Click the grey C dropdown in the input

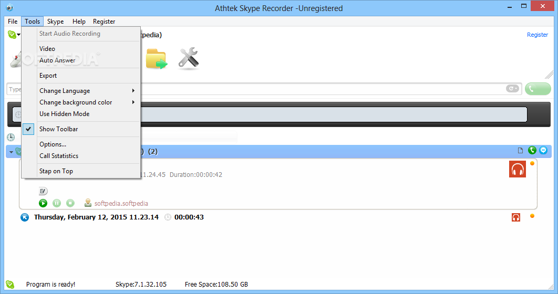pyautogui.click(x=512, y=89)
